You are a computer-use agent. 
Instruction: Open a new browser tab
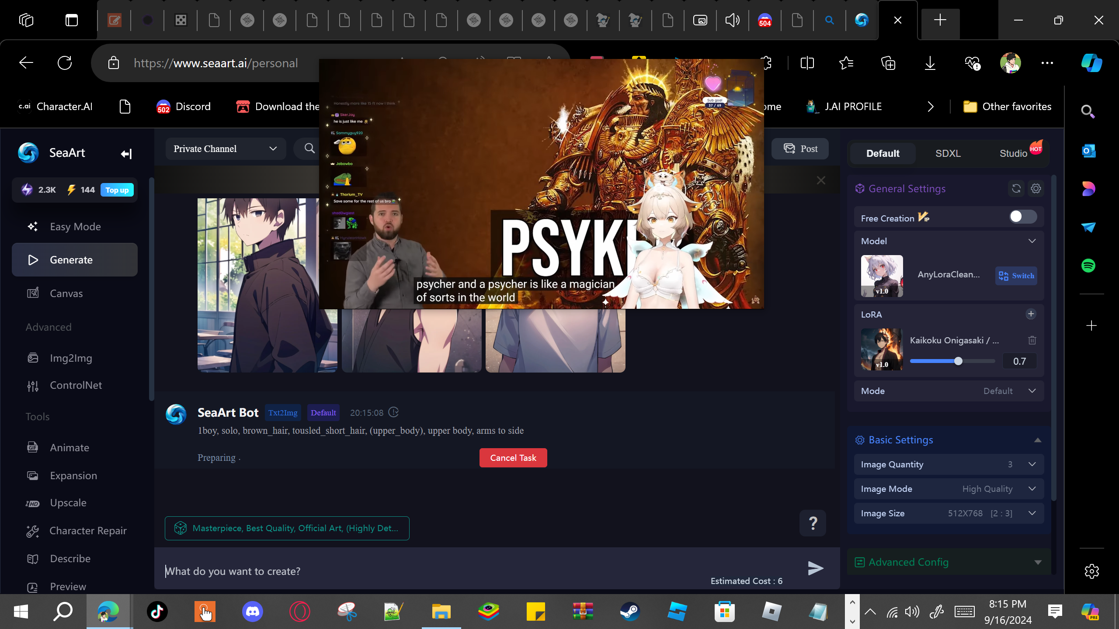pyautogui.click(x=940, y=20)
